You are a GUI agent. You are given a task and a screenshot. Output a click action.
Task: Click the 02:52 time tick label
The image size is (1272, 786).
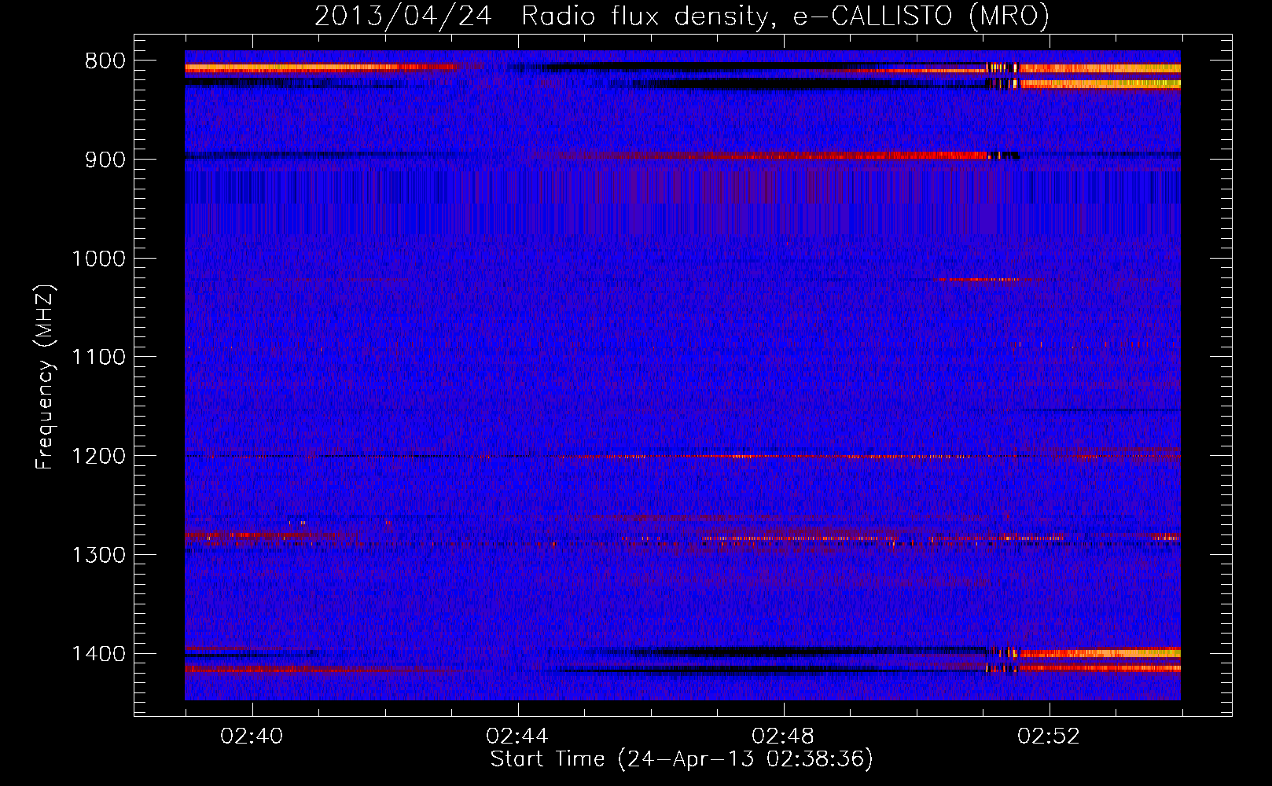pyautogui.click(x=1049, y=736)
